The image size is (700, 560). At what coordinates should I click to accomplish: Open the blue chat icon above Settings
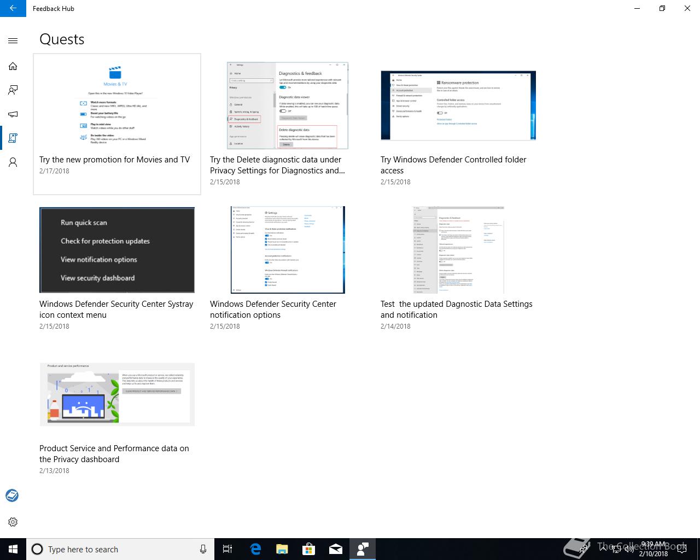click(12, 495)
